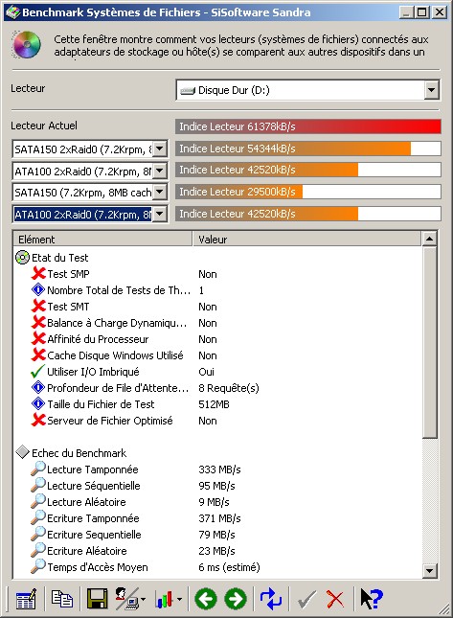Click the blue info icon beside Nombre Total de Tests

[x=38, y=290]
